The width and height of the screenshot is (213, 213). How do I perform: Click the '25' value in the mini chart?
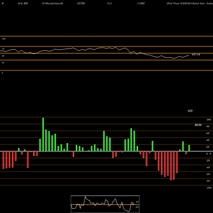tap(137, 207)
